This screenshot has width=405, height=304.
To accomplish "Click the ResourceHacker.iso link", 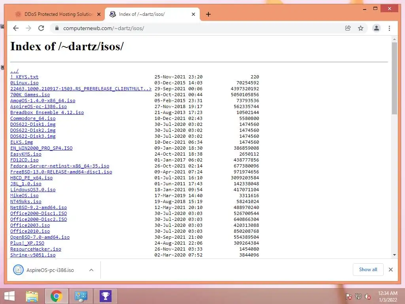I will click(36, 249).
